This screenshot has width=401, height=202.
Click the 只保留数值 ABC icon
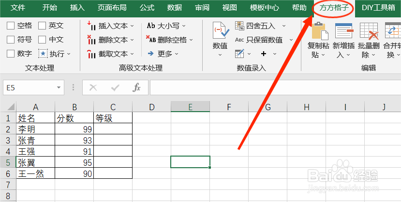pyautogui.click(x=239, y=40)
